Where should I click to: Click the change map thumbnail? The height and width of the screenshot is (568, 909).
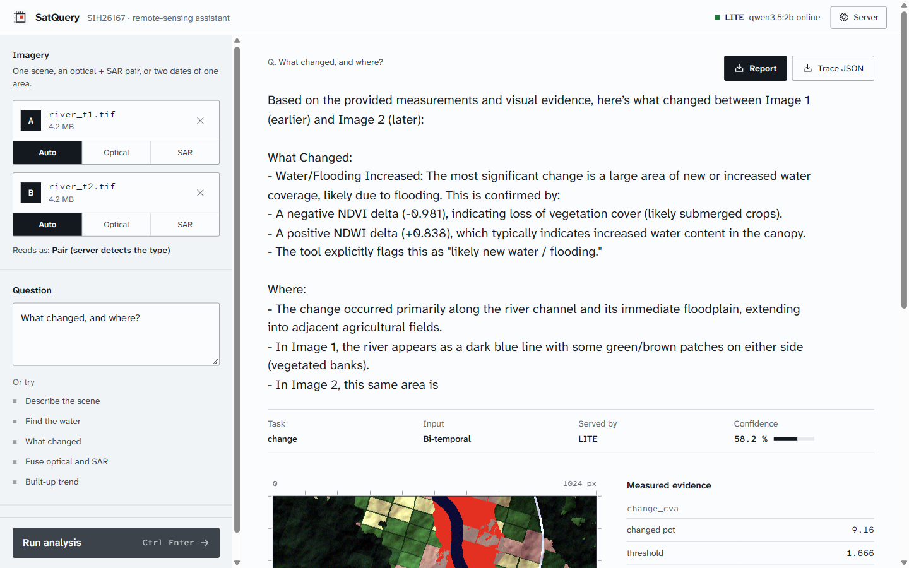tap(434, 531)
